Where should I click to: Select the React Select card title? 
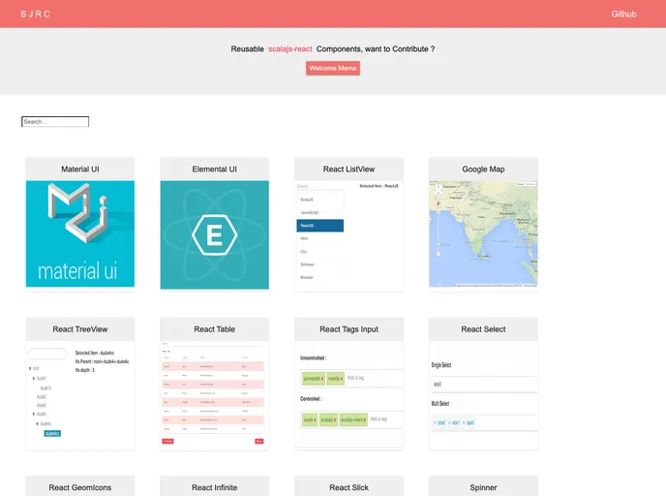click(x=483, y=329)
